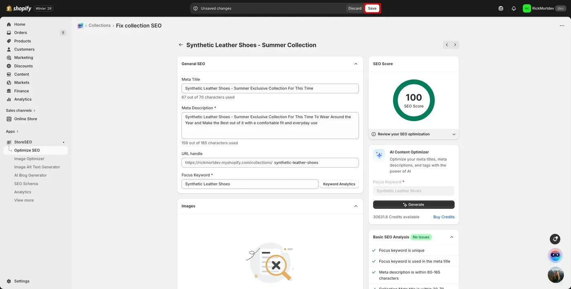This screenshot has width=571, height=289.
Task: Expand Sales channels in sidebar
Action: (x=20, y=110)
